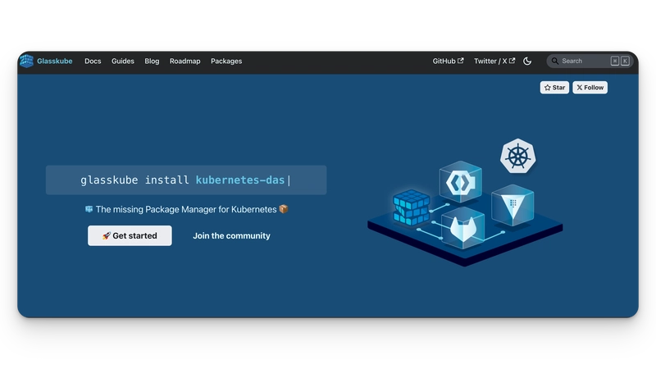Toggle dark mode with the moon icon
Image resolution: width=656 pixels, height=369 pixels.
[527, 61]
